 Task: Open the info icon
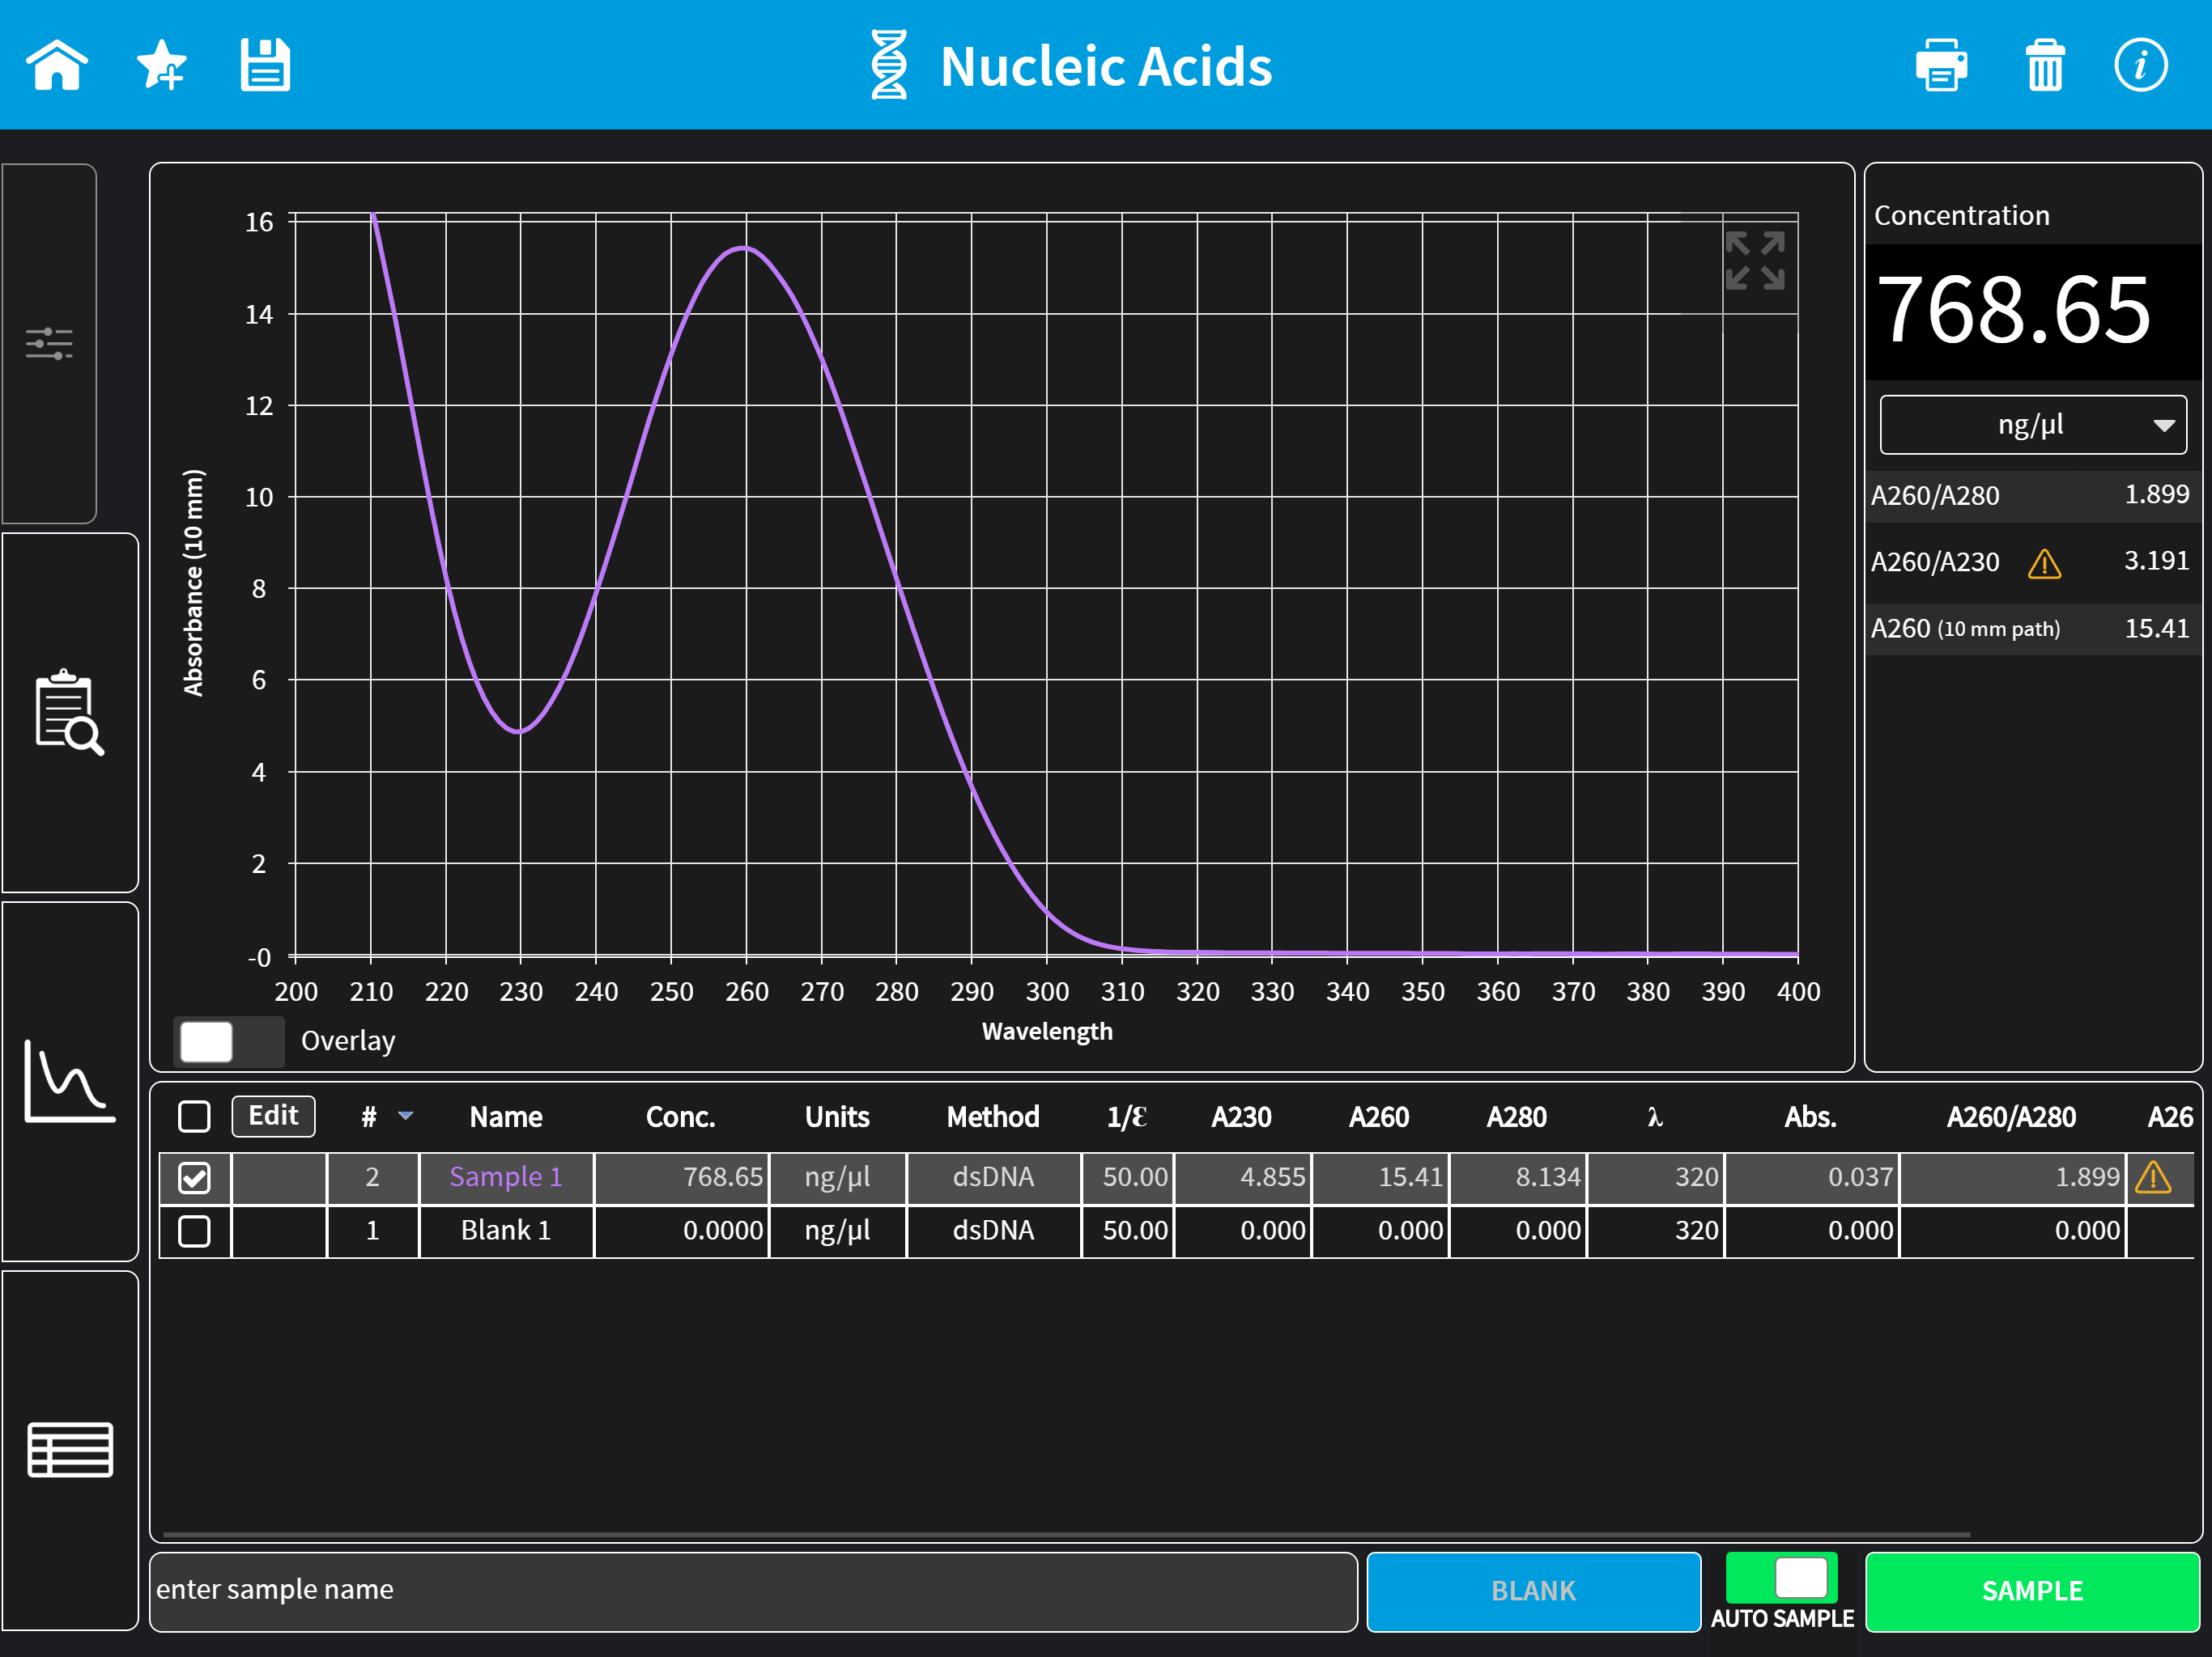click(2141, 66)
